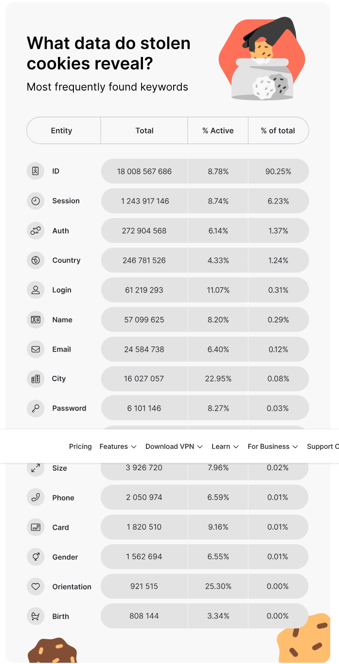339x664 pixels.
Task: Click the Country globe icon
Action: (x=36, y=260)
